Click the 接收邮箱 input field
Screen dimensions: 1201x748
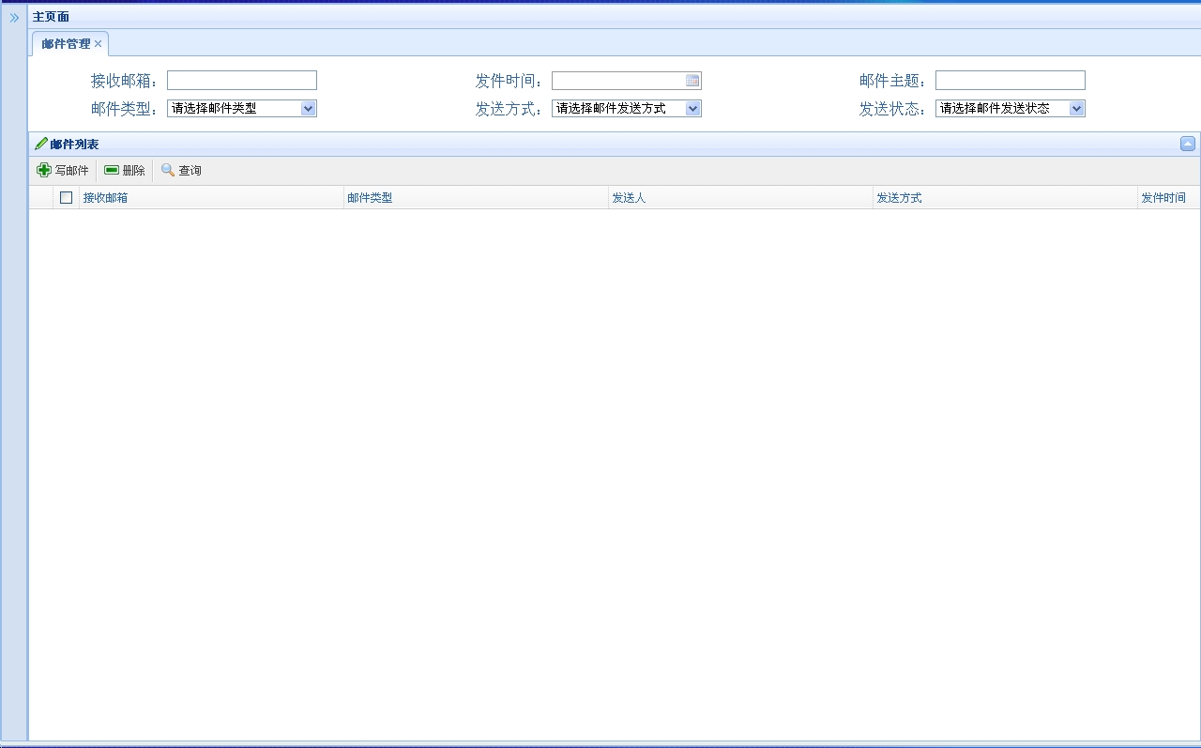[x=242, y=81]
